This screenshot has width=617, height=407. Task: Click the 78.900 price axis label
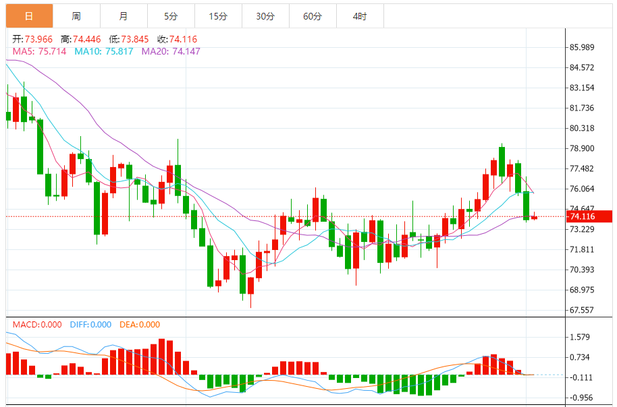582,148
